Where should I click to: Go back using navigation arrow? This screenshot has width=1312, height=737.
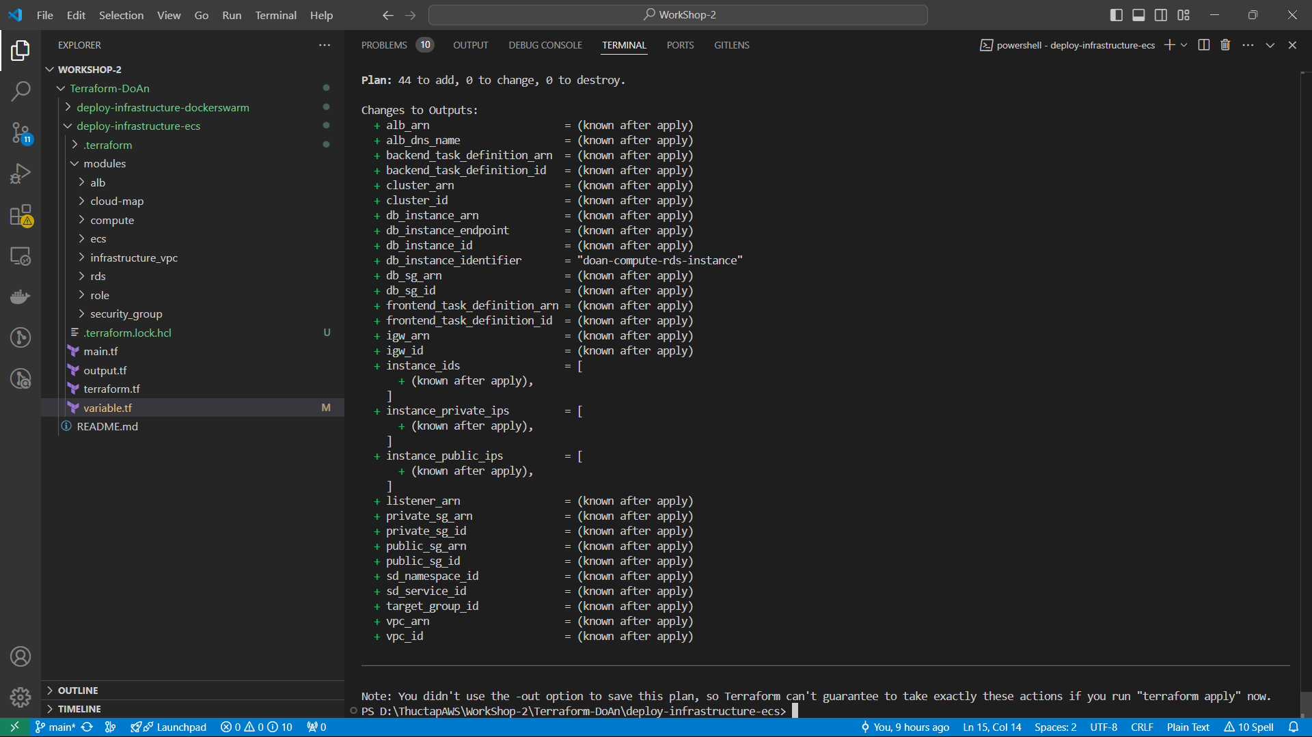tap(387, 15)
